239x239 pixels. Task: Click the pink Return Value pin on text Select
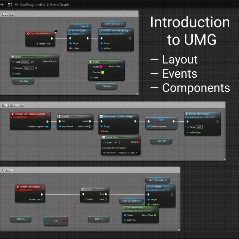coord(56,61)
